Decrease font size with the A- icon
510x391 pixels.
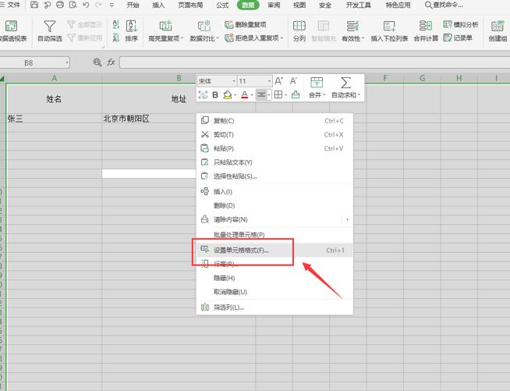tap(293, 80)
